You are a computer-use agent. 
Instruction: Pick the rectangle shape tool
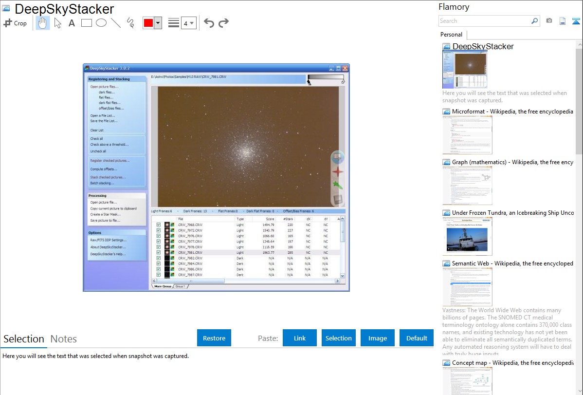pyautogui.click(x=87, y=23)
